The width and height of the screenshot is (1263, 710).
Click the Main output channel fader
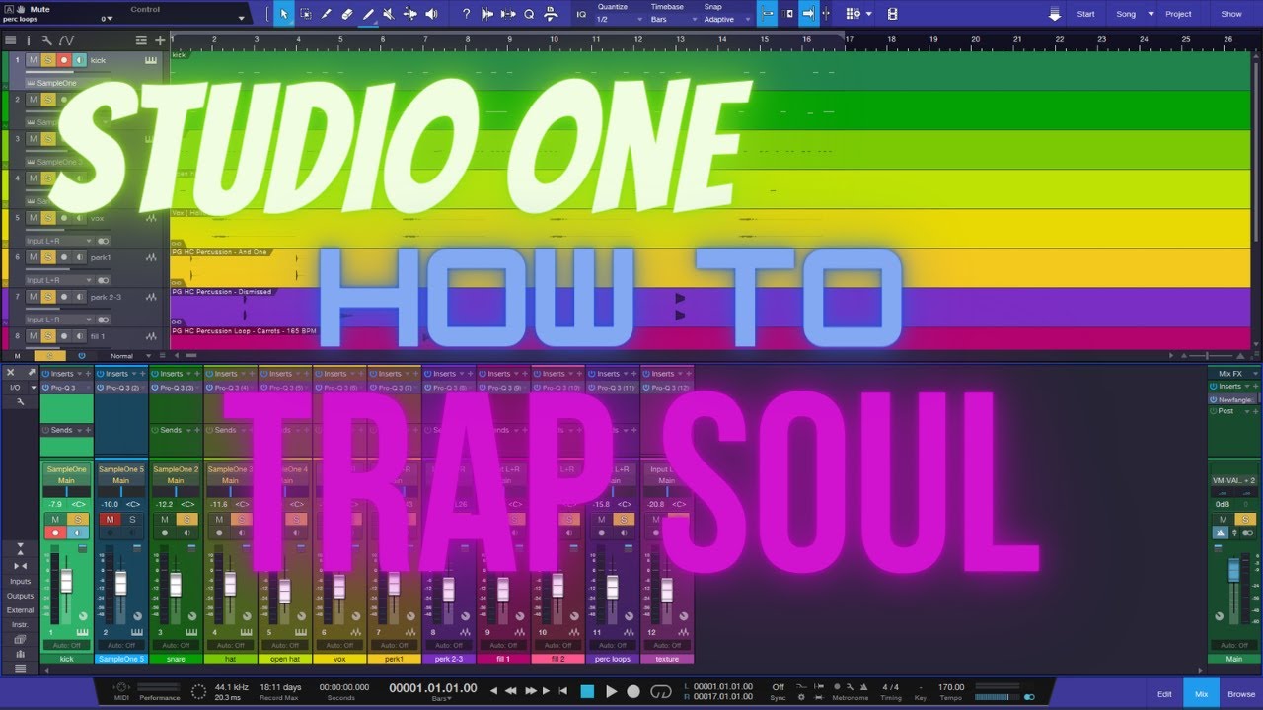(x=1232, y=571)
